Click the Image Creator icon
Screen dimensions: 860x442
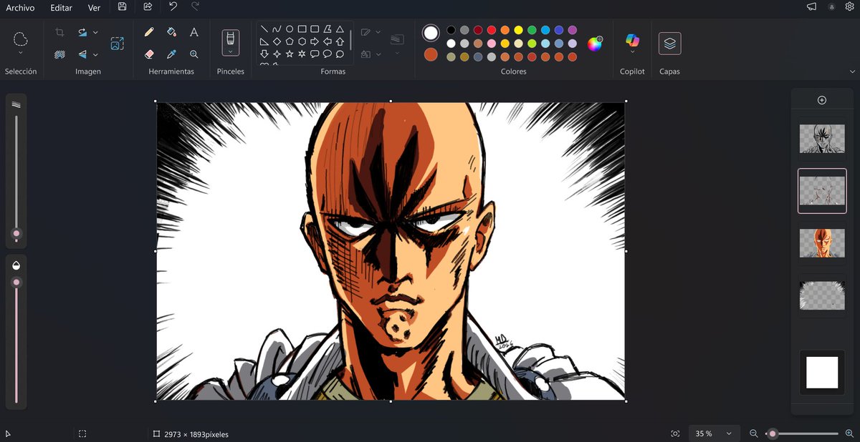point(118,44)
